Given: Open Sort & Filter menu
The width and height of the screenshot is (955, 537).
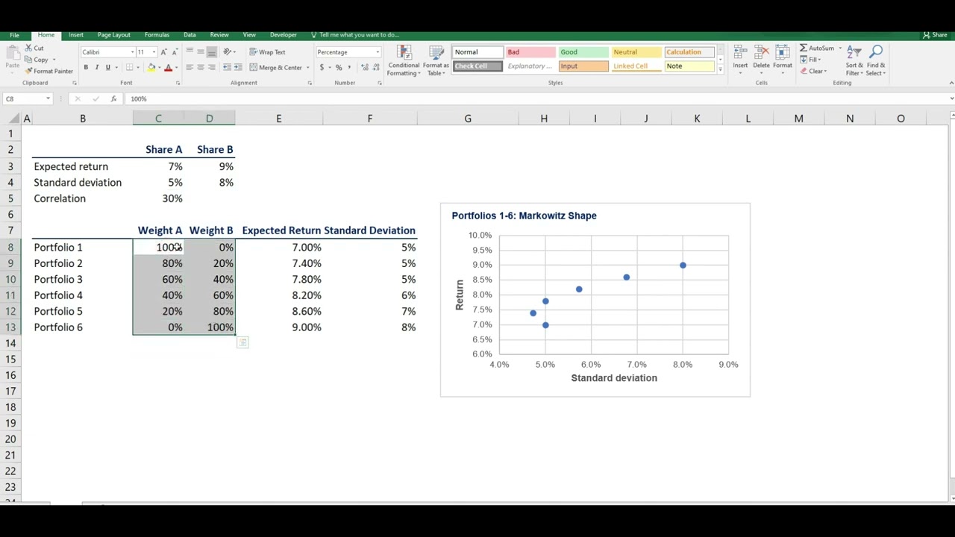Looking at the screenshot, I should coord(854,60).
